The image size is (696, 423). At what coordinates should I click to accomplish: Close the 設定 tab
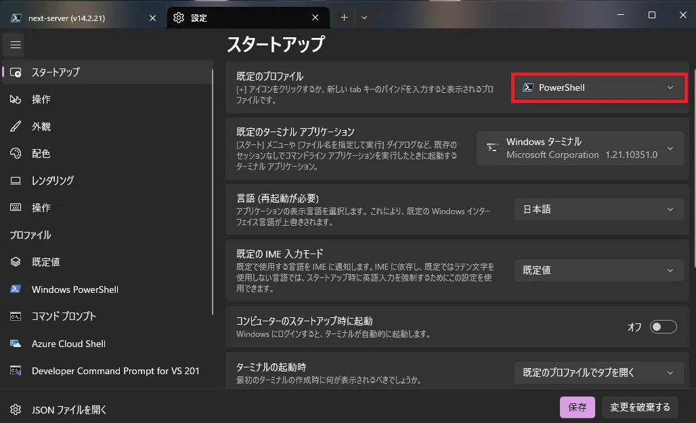point(315,18)
